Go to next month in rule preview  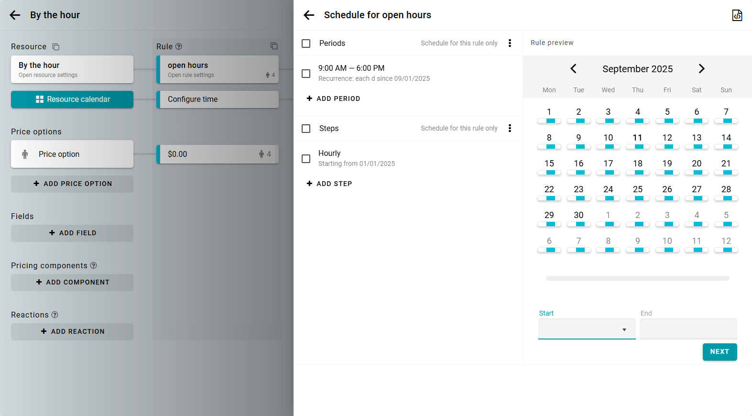point(701,69)
